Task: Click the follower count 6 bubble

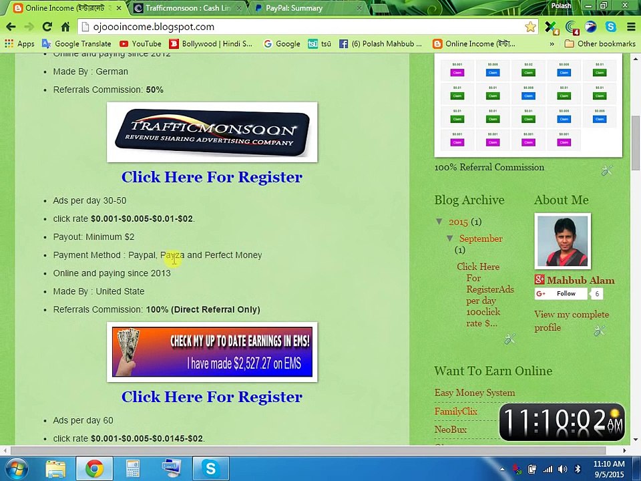Action: pyautogui.click(x=597, y=294)
